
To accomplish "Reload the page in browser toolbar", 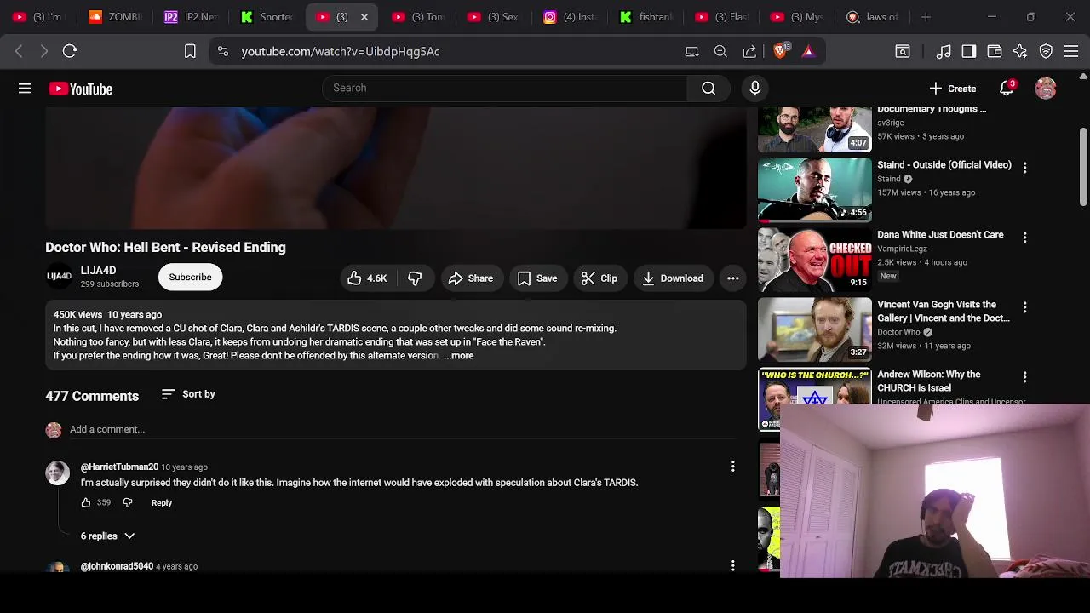I will [70, 51].
